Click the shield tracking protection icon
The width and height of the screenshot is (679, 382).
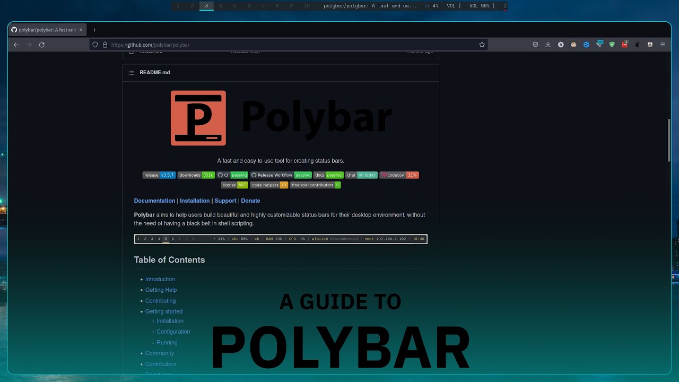95,45
